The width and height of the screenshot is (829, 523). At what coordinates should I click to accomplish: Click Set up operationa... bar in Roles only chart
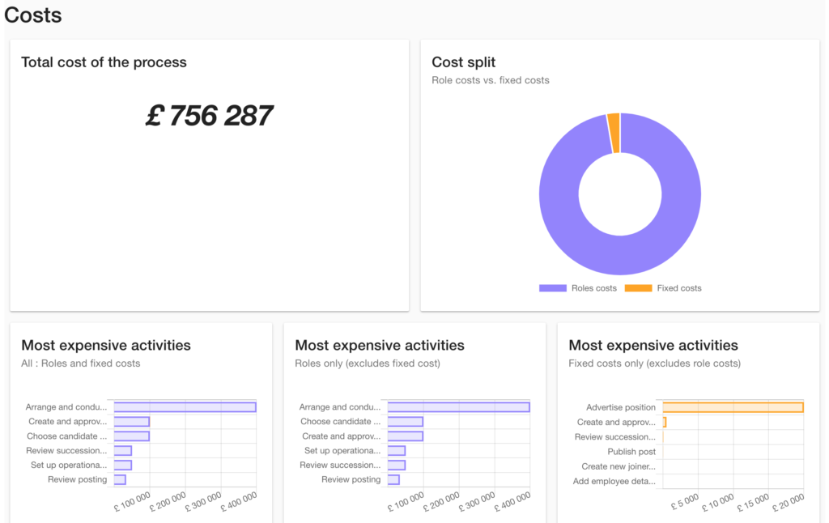point(397,451)
